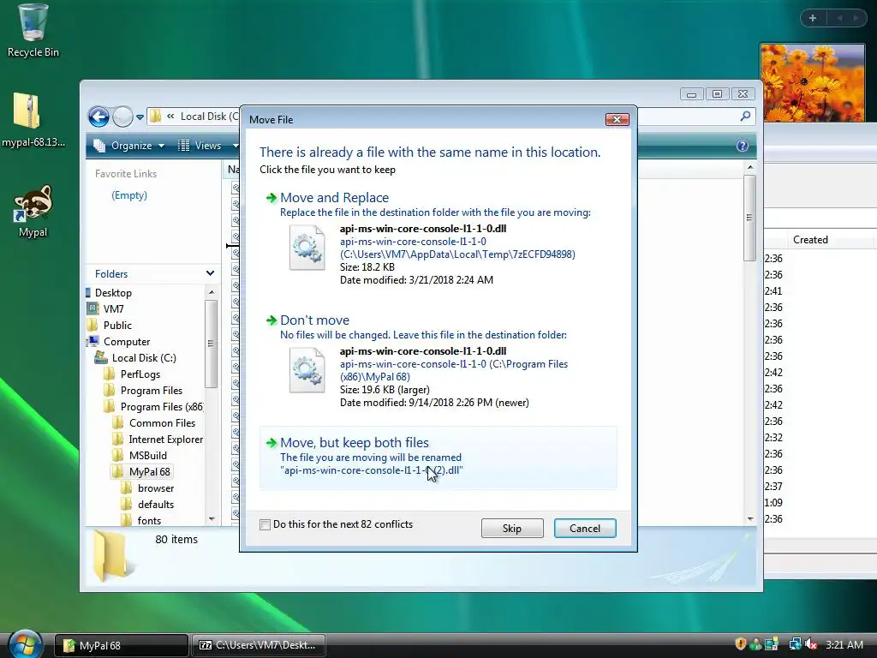Switch to 7-Zip taskbar window
This screenshot has width=877, height=658.
(259, 645)
